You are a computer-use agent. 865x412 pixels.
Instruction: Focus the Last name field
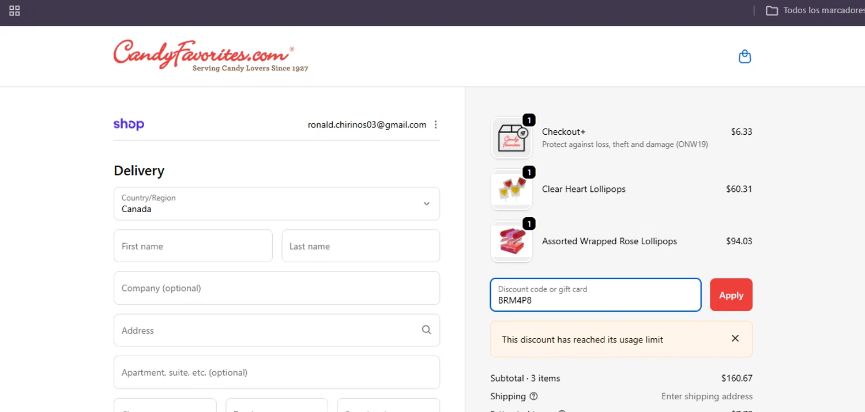pyautogui.click(x=361, y=246)
